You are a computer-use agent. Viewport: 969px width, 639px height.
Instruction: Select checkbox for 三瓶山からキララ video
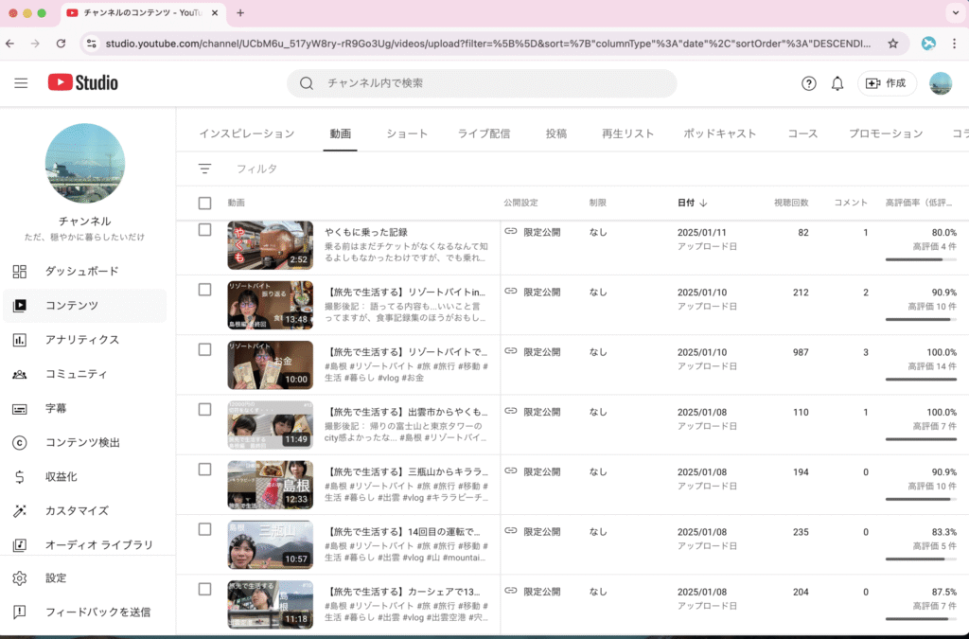click(x=204, y=470)
